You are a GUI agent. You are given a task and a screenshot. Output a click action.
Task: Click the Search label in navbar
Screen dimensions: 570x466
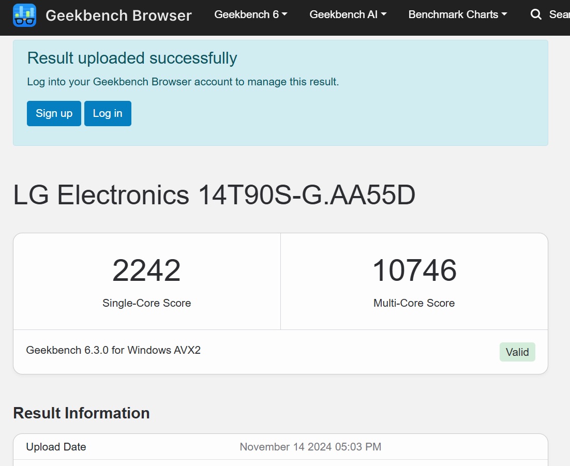(x=560, y=14)
